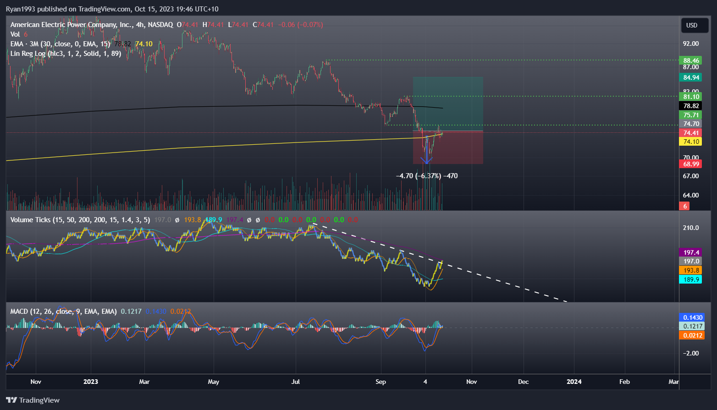Click the orange 0.0212 MACD signal label
The width and height of the screenshot is (717, 410).
coord(692,335)
